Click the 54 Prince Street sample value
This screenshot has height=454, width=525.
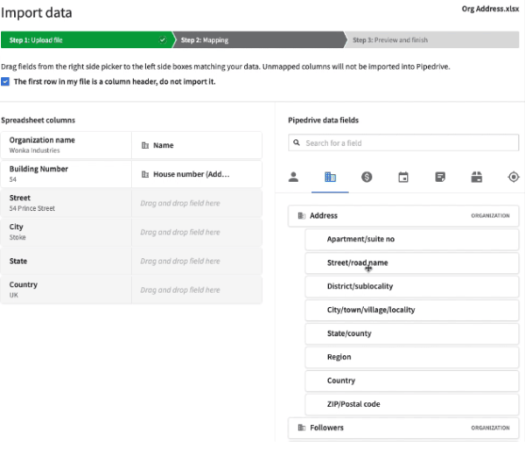point(32,208)
